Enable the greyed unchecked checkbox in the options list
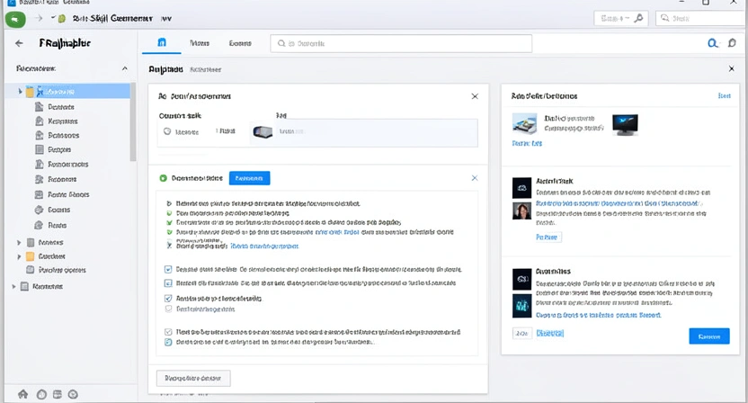The width and height of the screenshot is (748, 403). click(168, 309)
